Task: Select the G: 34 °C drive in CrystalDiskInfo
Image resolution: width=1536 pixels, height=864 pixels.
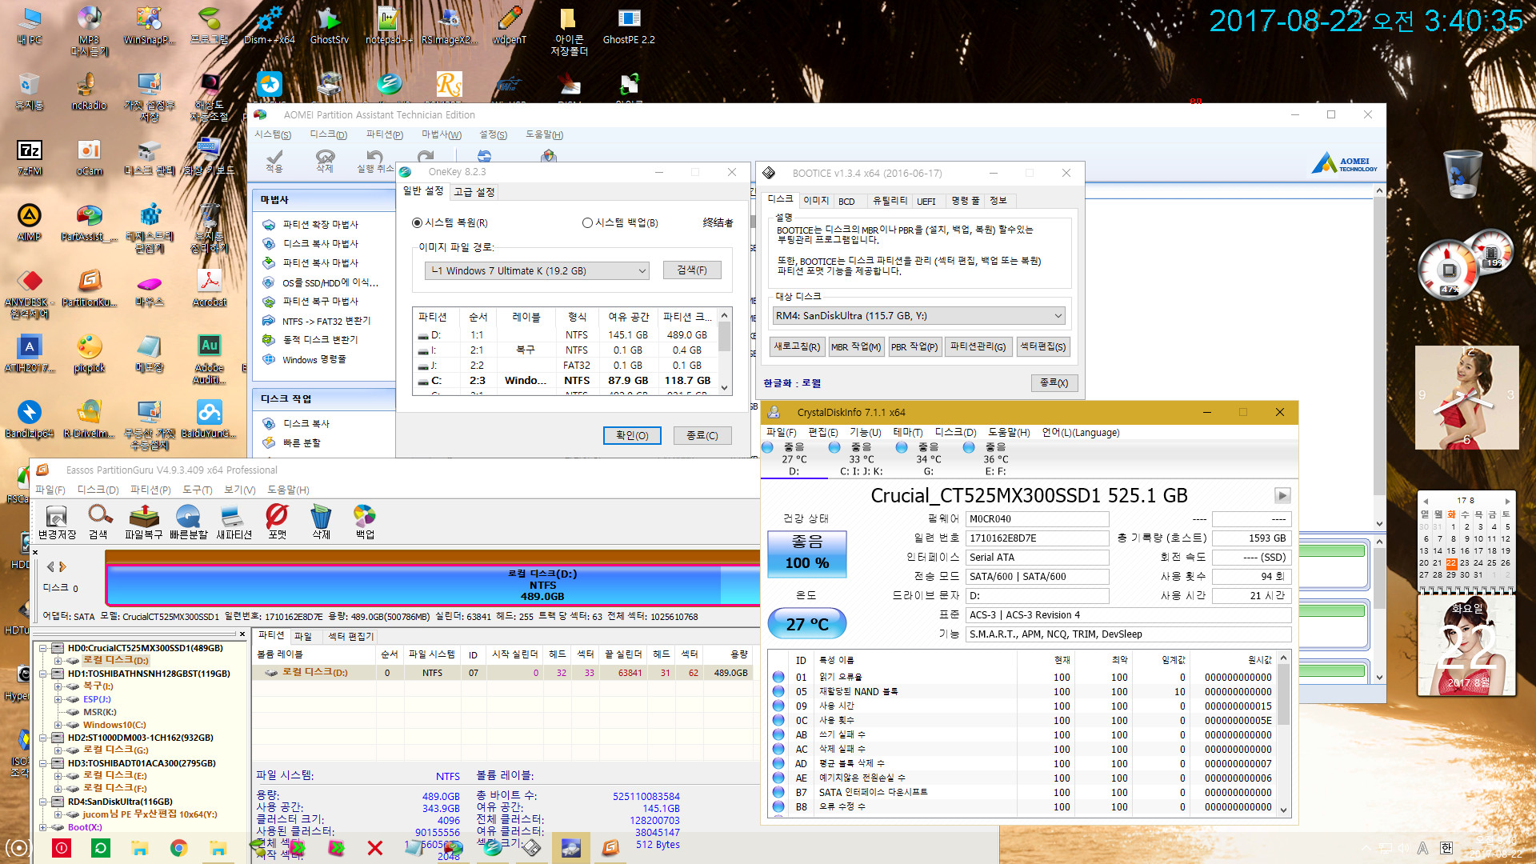Action: [929, 459]
